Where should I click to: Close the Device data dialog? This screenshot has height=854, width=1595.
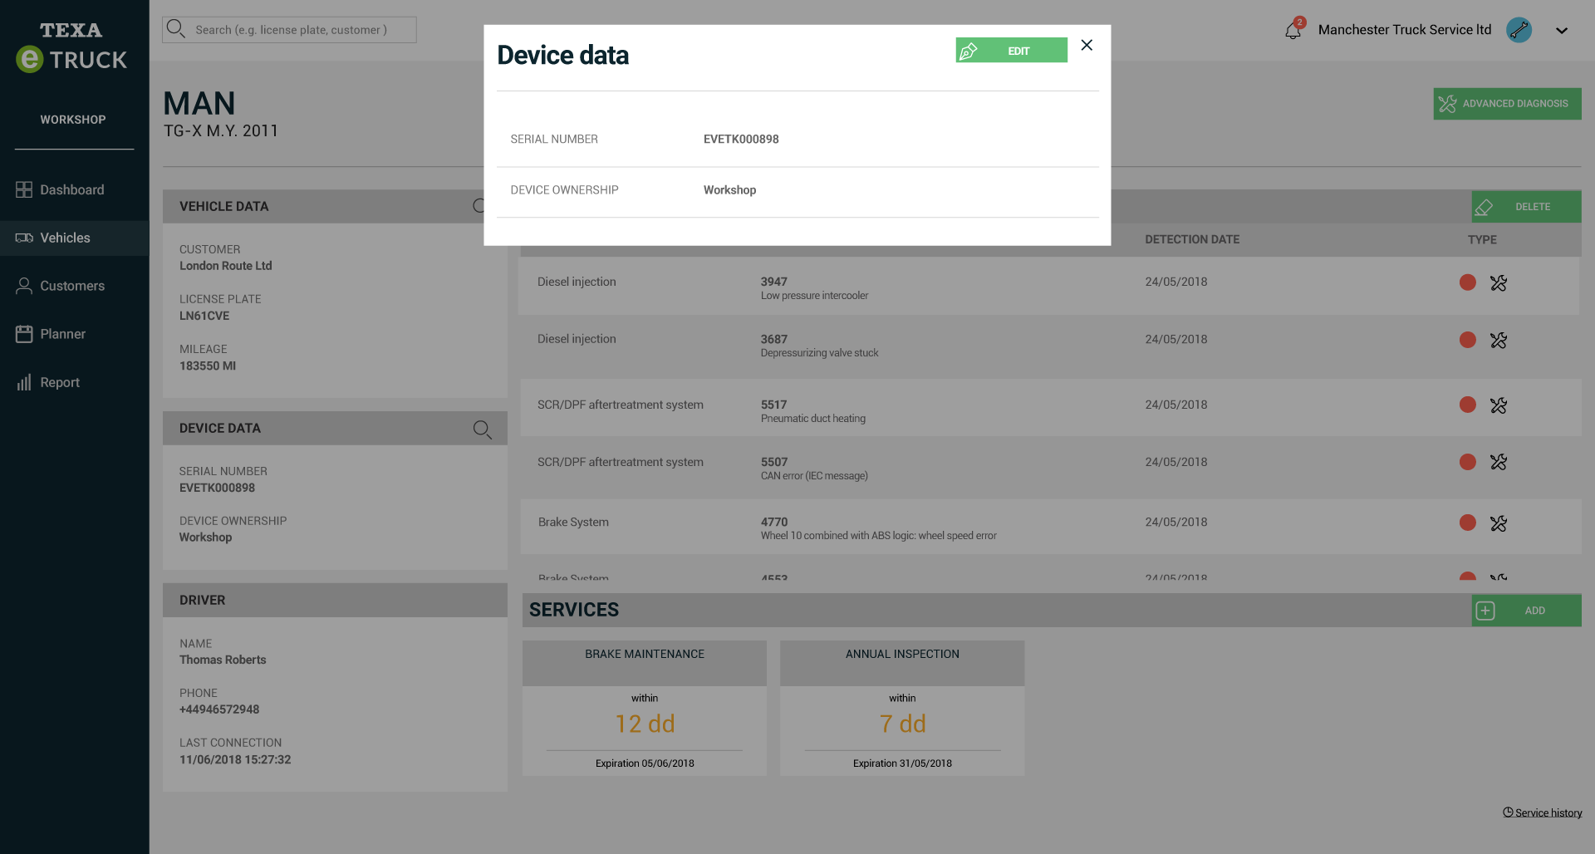(1086, 46)
